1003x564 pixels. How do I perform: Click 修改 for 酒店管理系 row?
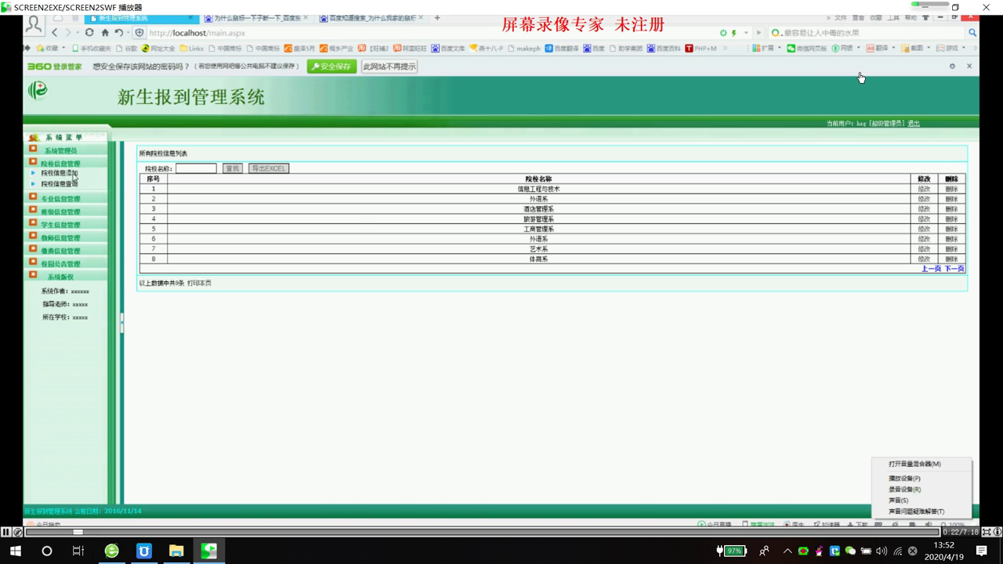924,209
